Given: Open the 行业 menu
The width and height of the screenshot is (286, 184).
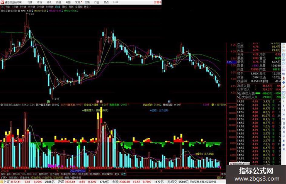Looking at the screenshot, I should (97, 2).
